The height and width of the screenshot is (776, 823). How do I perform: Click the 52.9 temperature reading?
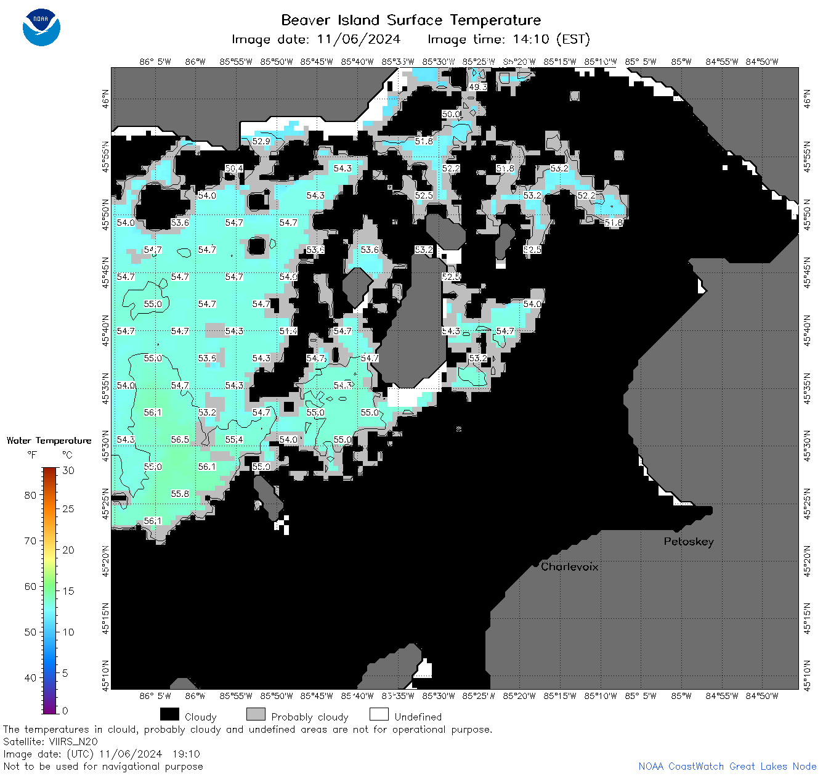click(x=261, y=141)
